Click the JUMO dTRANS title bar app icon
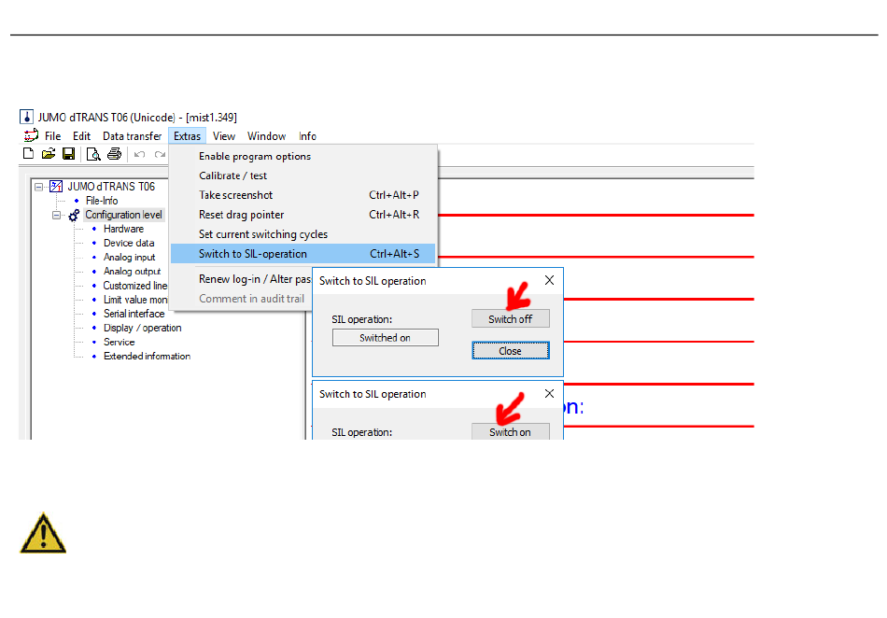The image size is (887, 618). [x=26, y=117]
